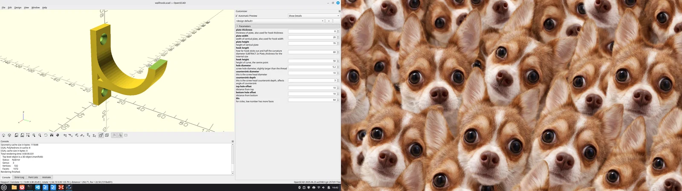Image resolution: width=682 pixels, height=191 pixels.
Task: Open the terminal from the taskbar
Action: [30, 187]
